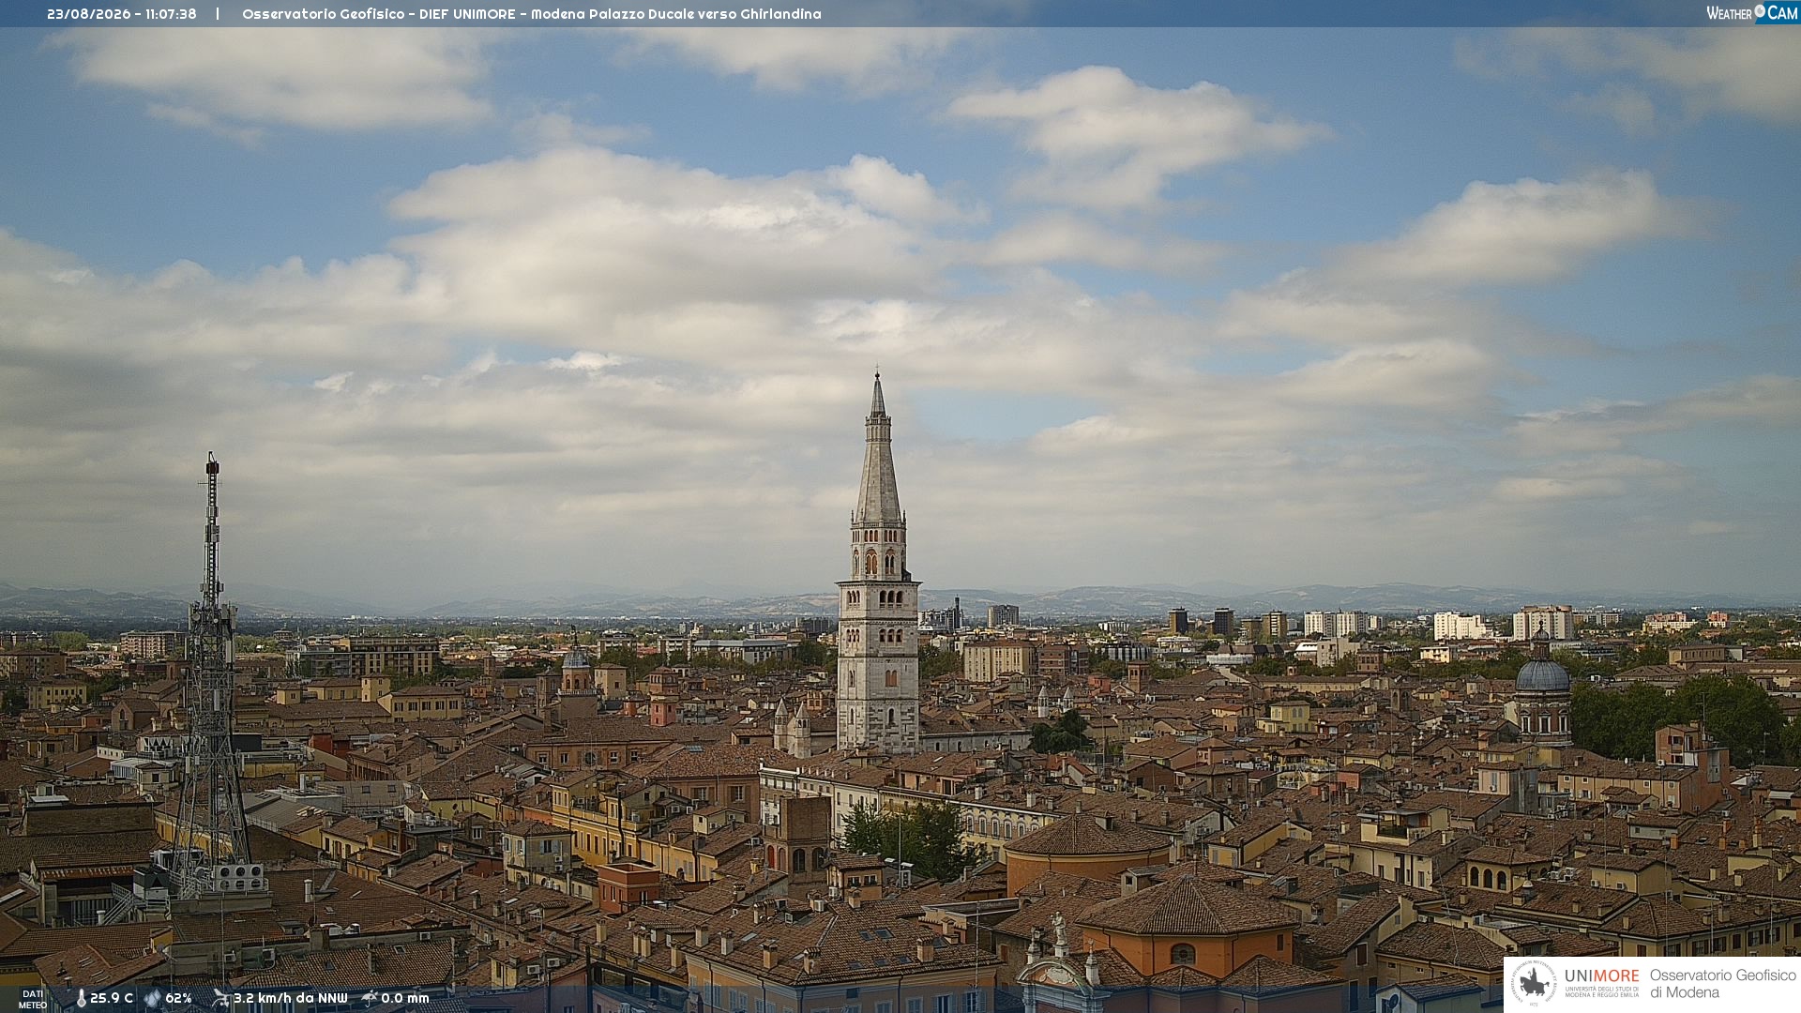Image resolution: width=1801 pixels, height=1013 pixels.
Task: Click the UNIMORE circular seal emblem
Action: 1534,983
